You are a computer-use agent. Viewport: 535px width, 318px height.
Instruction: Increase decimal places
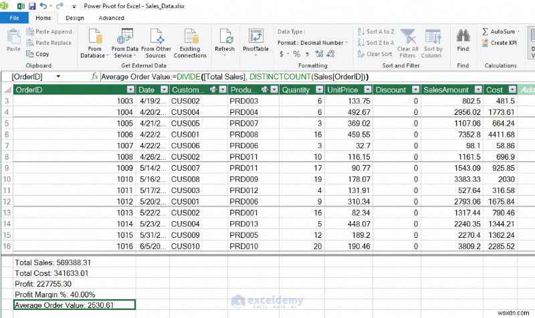point(319,54)
